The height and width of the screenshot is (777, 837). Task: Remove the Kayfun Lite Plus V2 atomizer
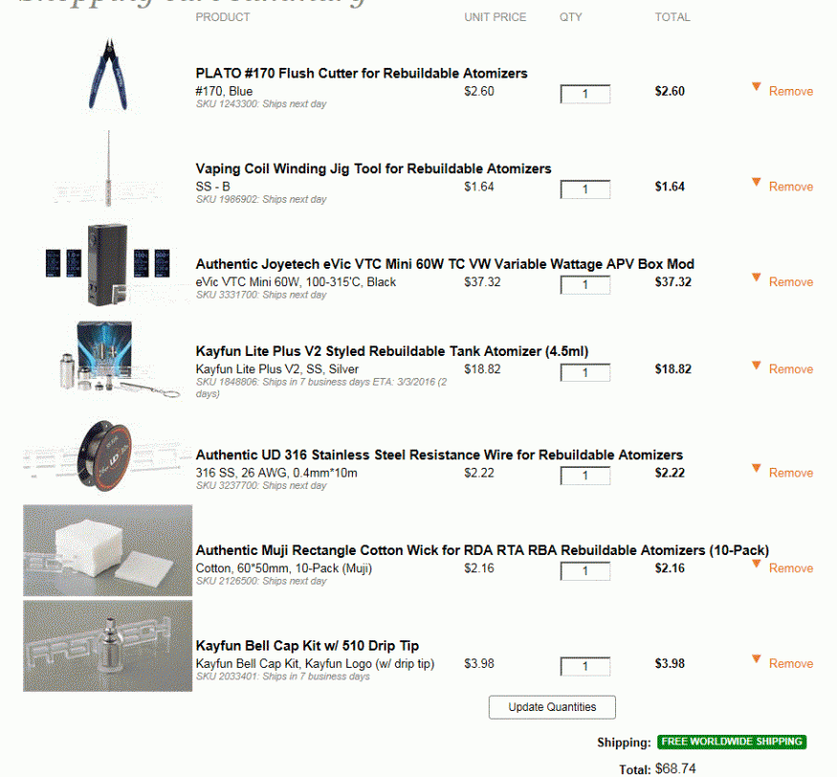tap(790, 369)
